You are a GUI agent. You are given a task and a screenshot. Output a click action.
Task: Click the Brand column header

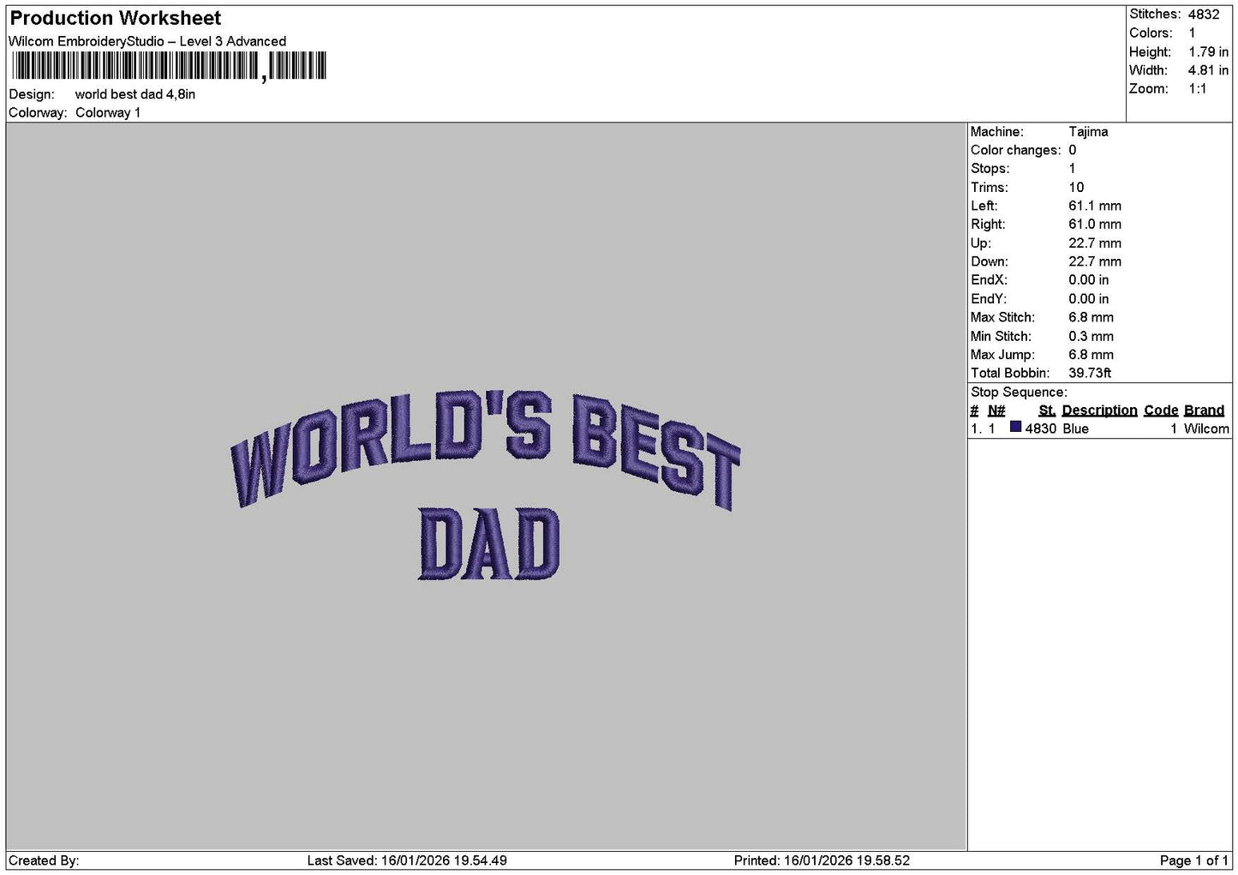tap(1204, 411)
